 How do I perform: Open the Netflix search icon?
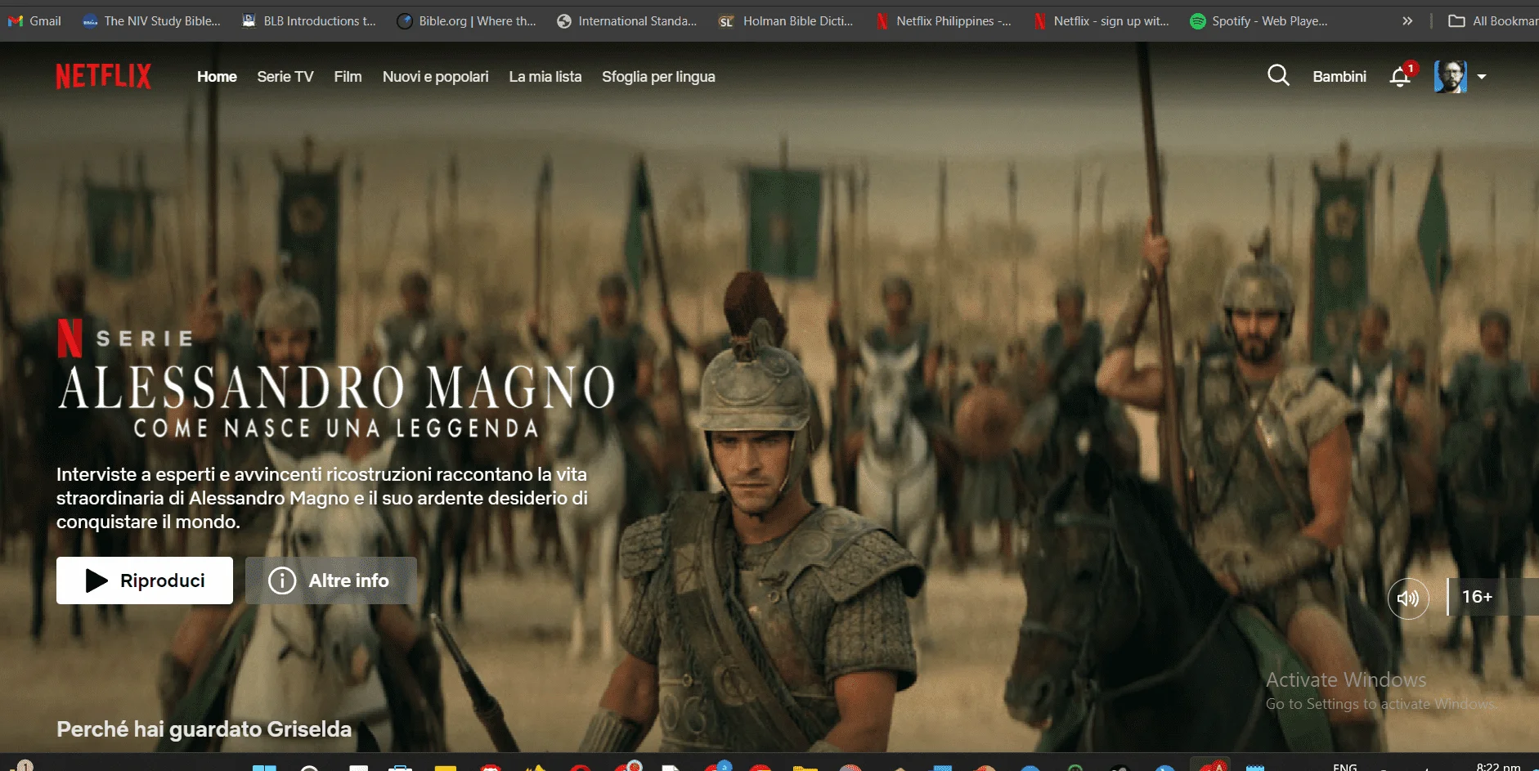point(1278,76)
